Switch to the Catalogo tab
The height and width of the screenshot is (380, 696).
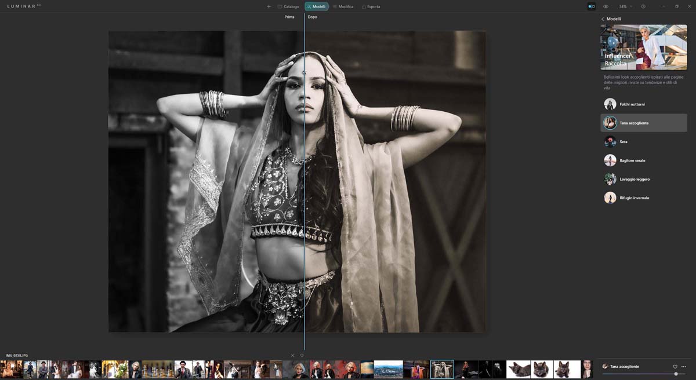(x=288, y=6)
